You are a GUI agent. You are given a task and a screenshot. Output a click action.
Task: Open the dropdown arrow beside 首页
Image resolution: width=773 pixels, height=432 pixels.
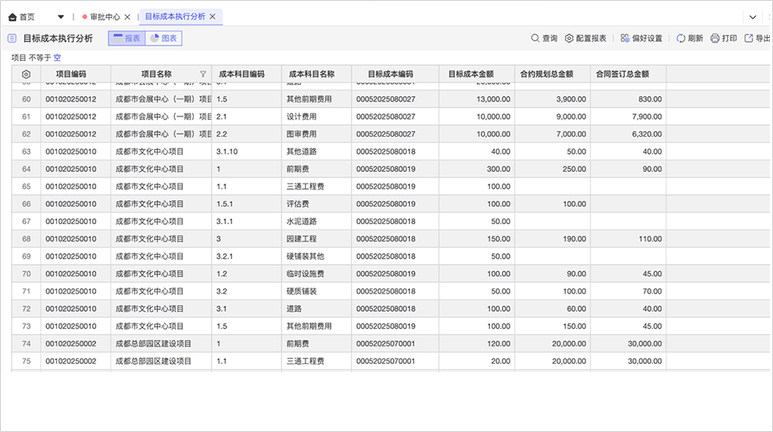pyautogui.click(x=61, y=16)
